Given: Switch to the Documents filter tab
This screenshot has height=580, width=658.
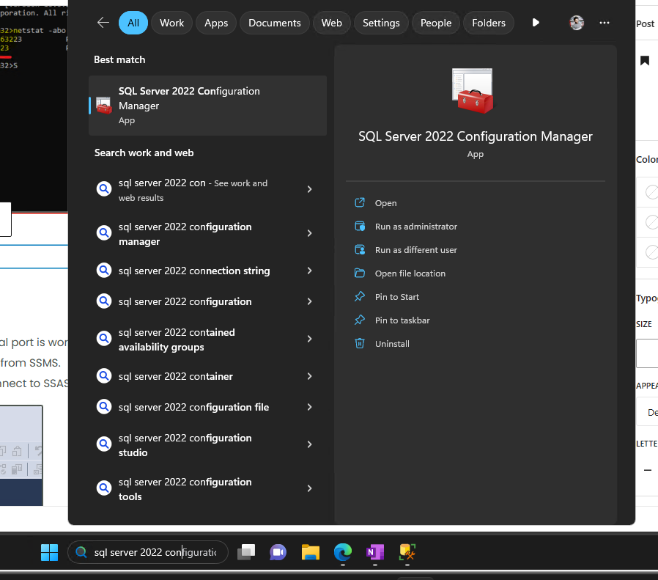Looking at the screenshot, I should click(x=275, y=23).
